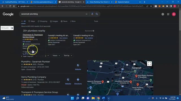Open the PlumbPro - Savannah Plumber listing
The width and height of the screenshot is (181, 101).
pyautogui.click(x=35, y=62)
